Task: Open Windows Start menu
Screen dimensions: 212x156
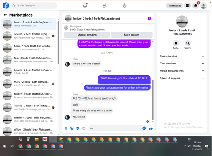Action: coord(4,146)
